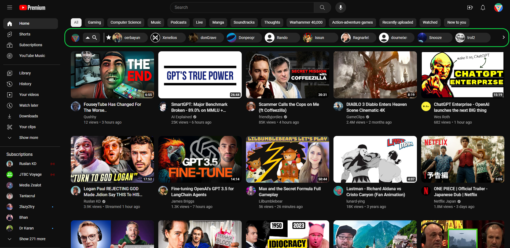
Task: Select the Gaming filter chip
Action: click(94, 22)
